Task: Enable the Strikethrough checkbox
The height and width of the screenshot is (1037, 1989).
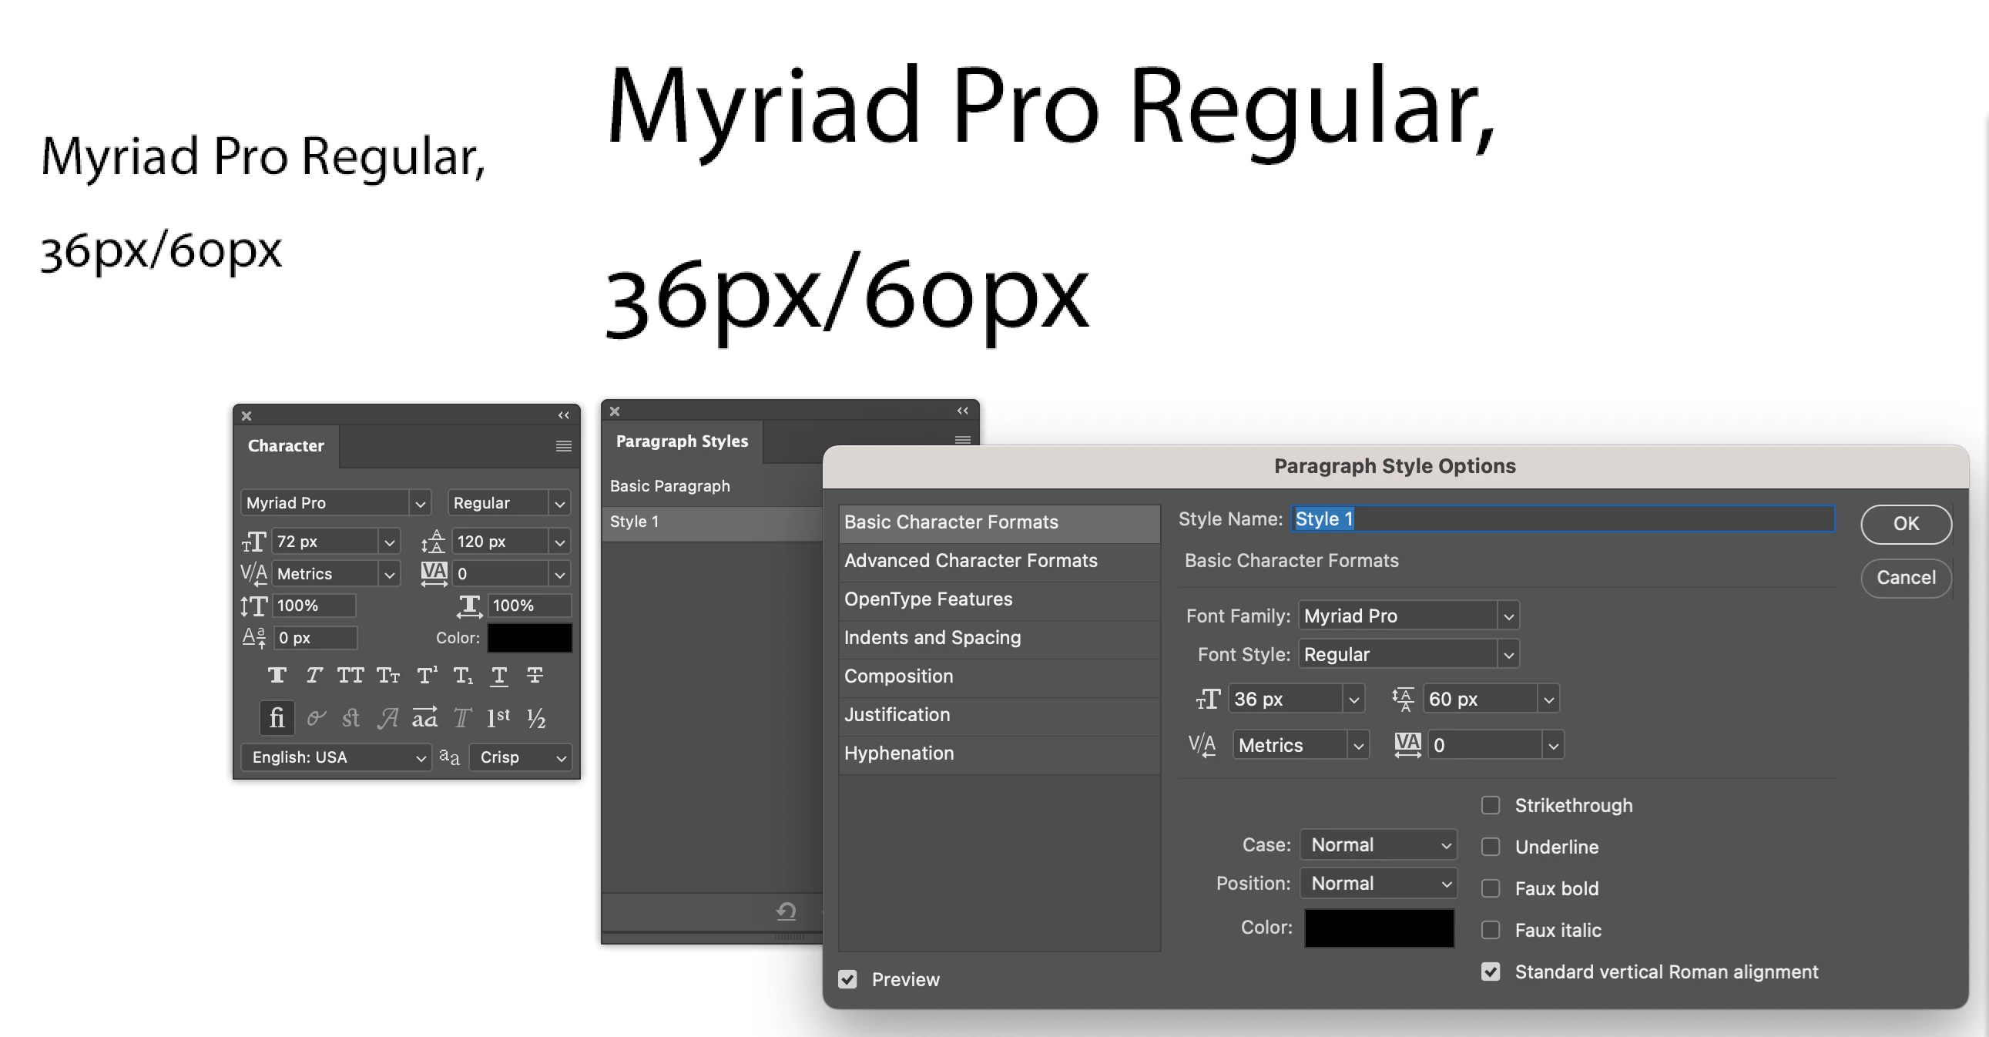Action: 1490,805
